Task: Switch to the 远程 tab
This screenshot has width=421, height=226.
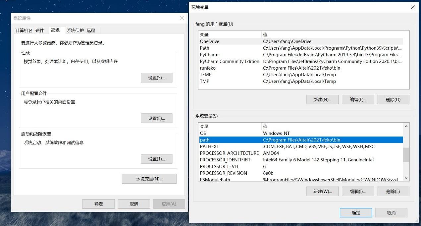Action: pos(91,30)
